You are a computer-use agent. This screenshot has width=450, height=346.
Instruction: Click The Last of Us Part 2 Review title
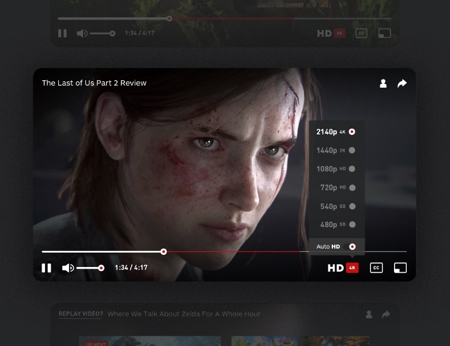pos(94,83)
